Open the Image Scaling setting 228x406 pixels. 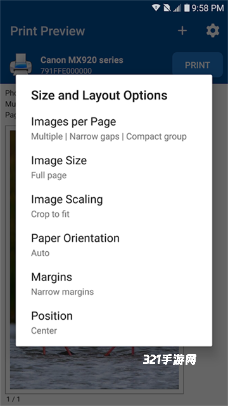pyautogui.click(x=114, y=206)
